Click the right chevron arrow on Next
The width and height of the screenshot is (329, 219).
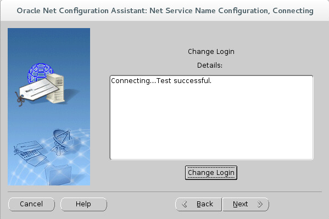click(x=260, y=204)
